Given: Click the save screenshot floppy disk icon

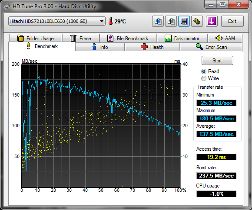Looking at the screenshot, I should click(x=184, y=21).
